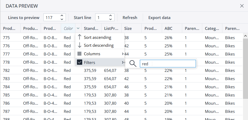Click the sort descending arrow icon
Screen dimensions: 248x120
click(x=79, y=45)
